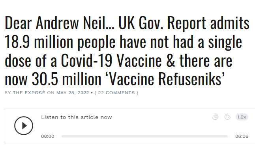Skip forward 10 seconds in audio
255x150 pixels.
pyautogui.click(x=227, y=117)
